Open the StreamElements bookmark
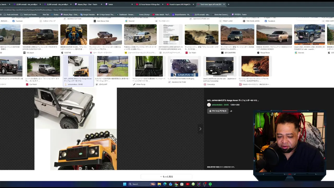Viewport: 334px width, 188px height. (181, 15)
